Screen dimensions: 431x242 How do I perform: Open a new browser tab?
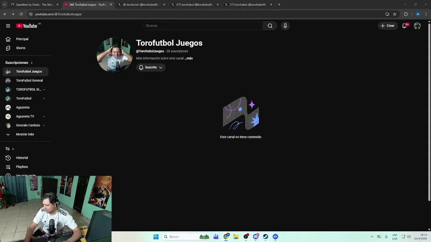pos(279,5)
